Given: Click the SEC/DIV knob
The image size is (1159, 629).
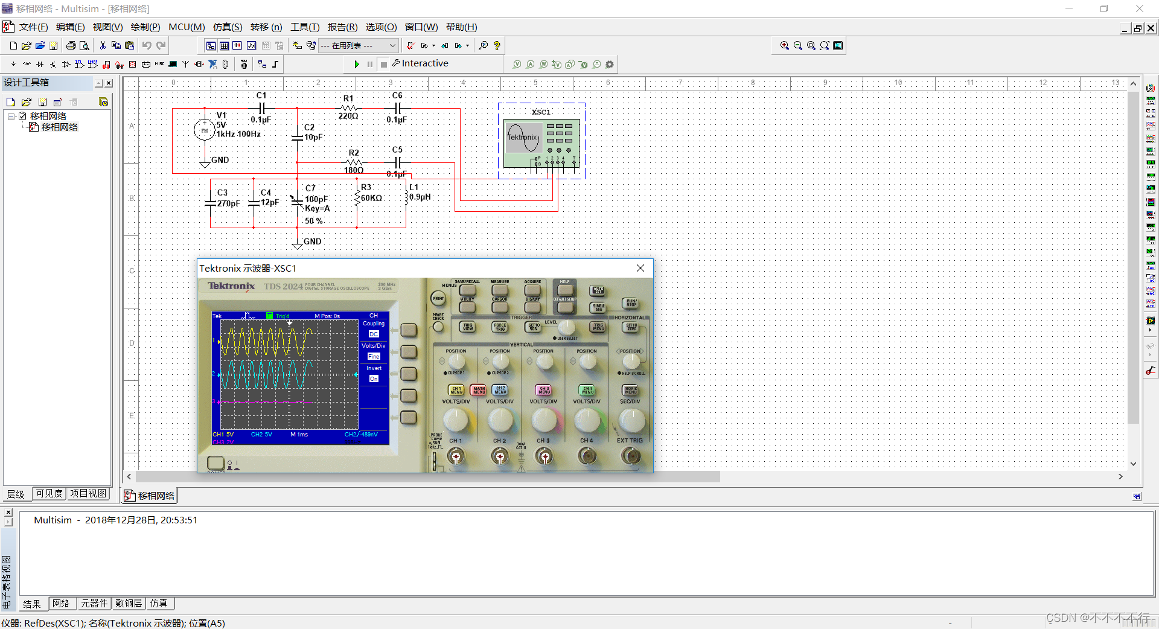Looking at the screenshot, I should (x=631, y=420).
